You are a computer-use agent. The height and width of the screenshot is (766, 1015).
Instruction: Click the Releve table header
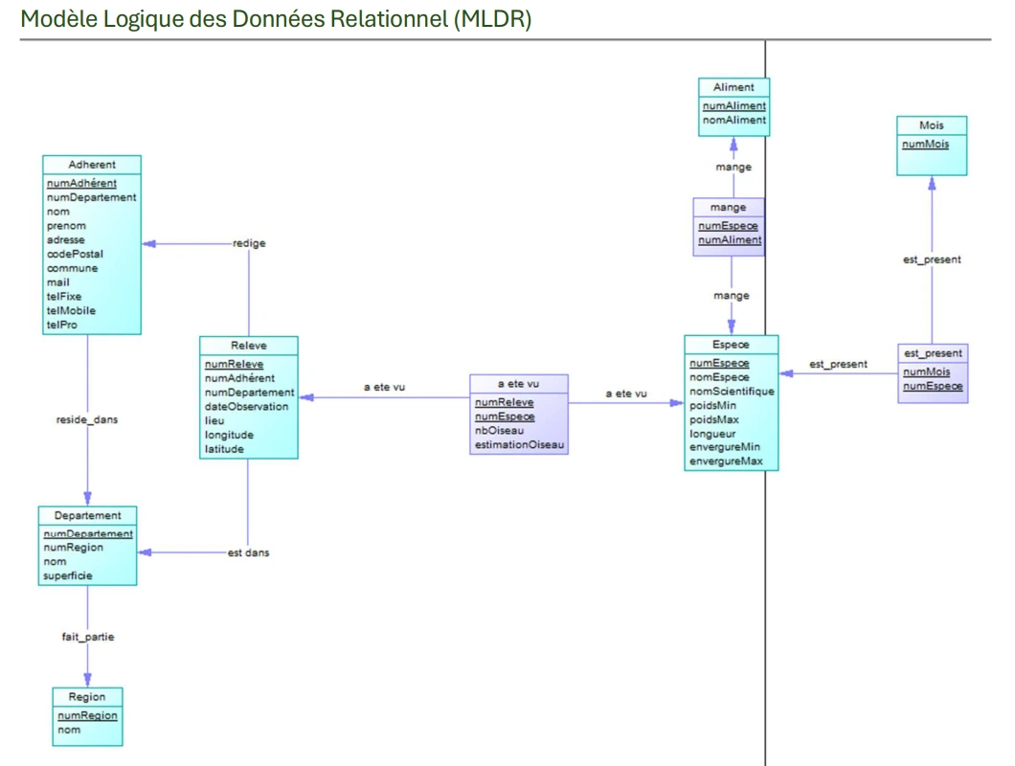click(249, 345)
